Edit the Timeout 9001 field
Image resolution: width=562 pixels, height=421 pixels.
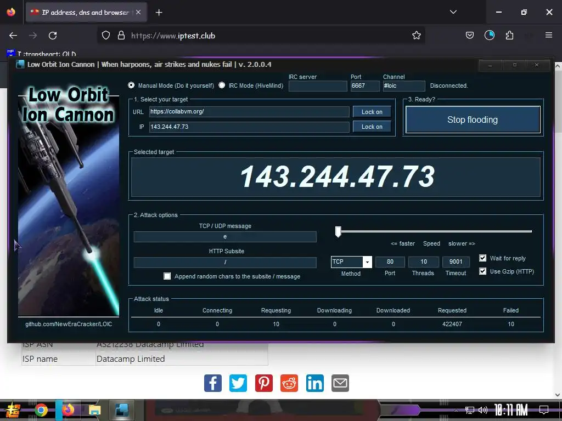pyautogui.click(x=456, y=261)
